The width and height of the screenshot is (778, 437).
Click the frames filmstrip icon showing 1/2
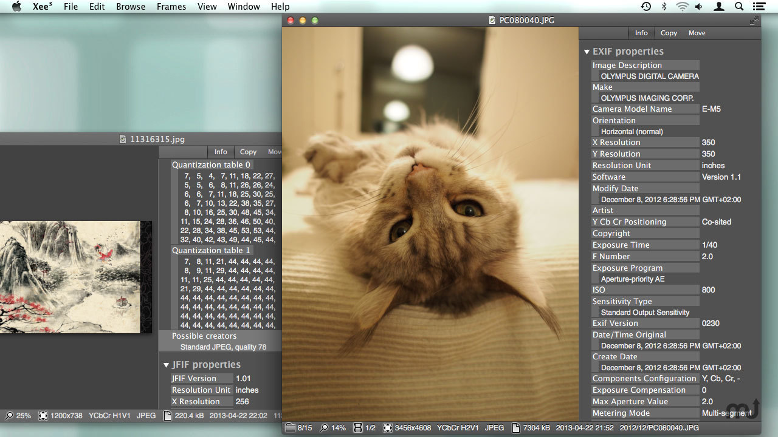358,428
